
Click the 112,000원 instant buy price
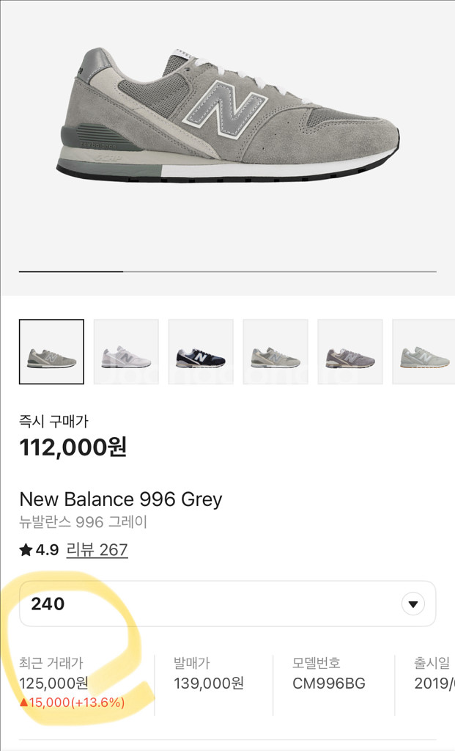coord(73,447)
